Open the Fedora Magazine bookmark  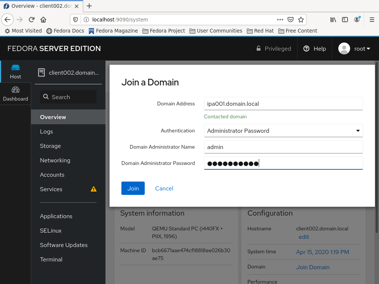click(113, 31)
